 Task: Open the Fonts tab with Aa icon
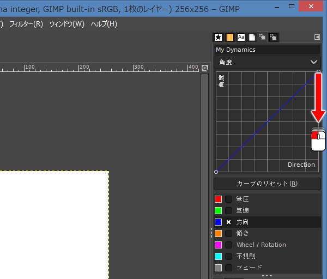(241, 37)
